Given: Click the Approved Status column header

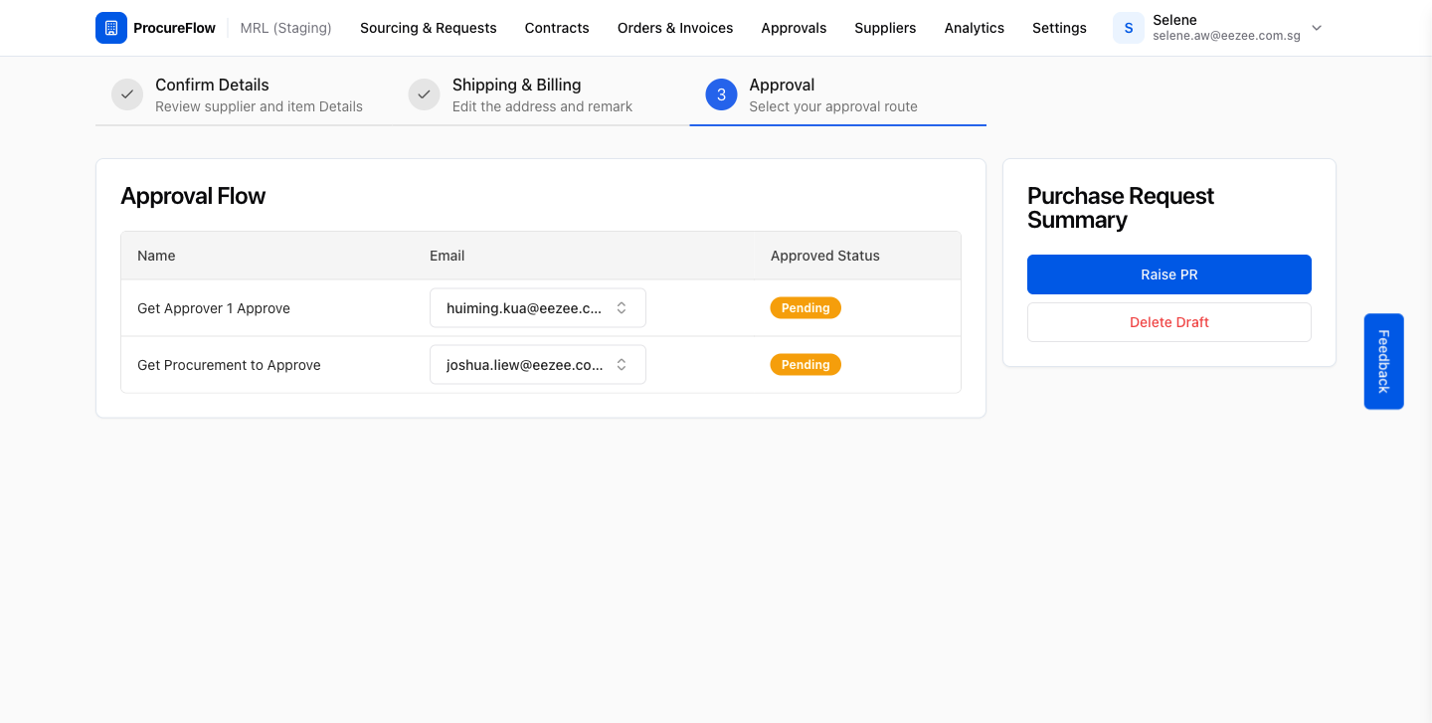Looking at the screenshot, I should (825, 256).
